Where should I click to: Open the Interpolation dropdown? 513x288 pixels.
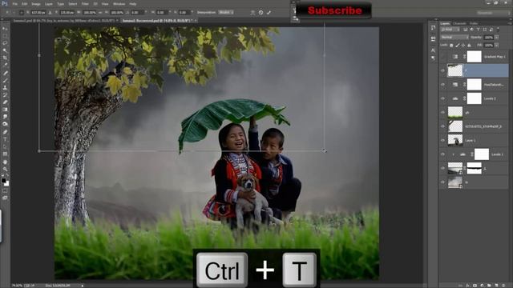(x=226, y=13)
